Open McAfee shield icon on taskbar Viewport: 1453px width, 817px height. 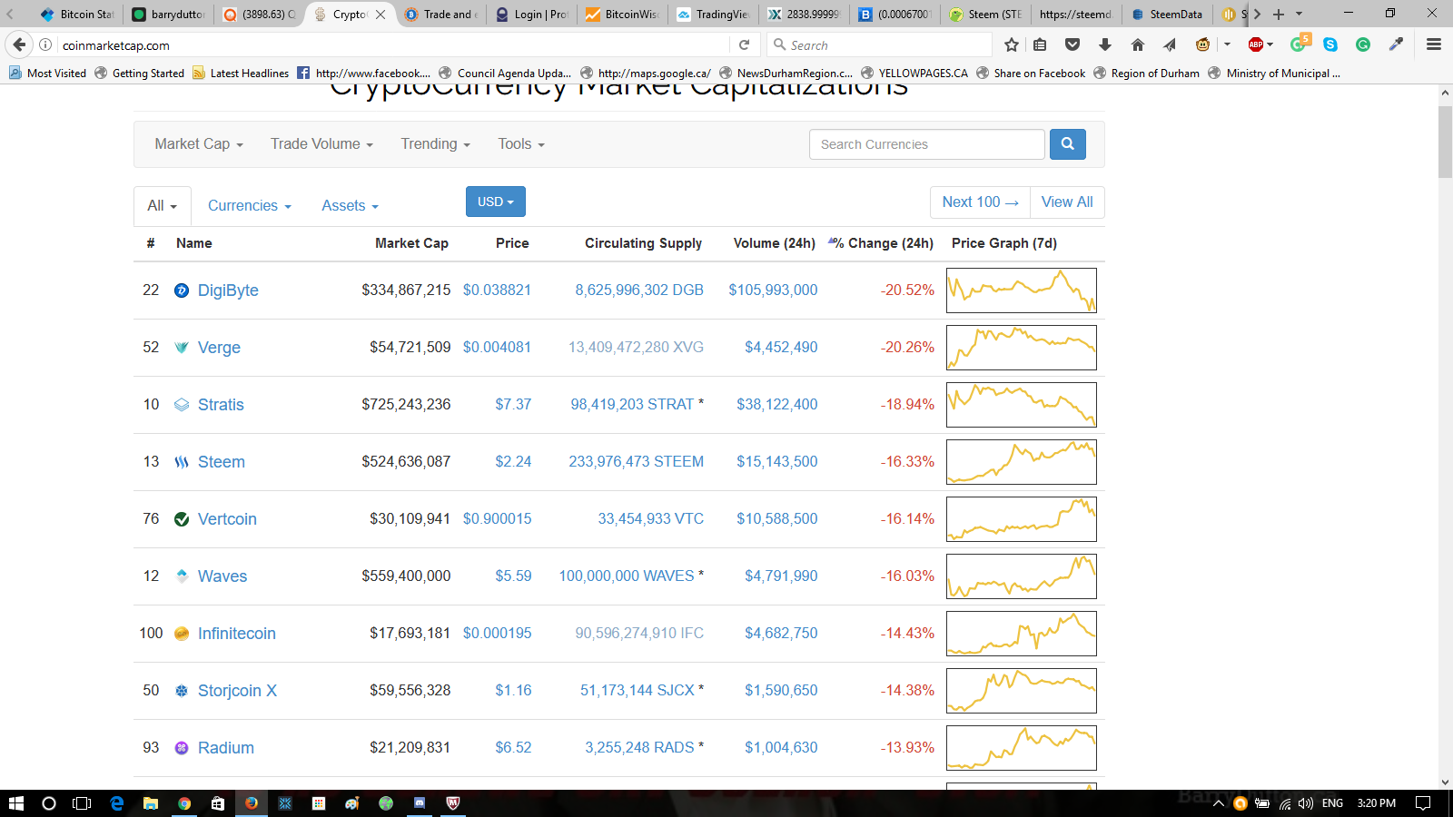pyautogui.click(x=453, y=803)
